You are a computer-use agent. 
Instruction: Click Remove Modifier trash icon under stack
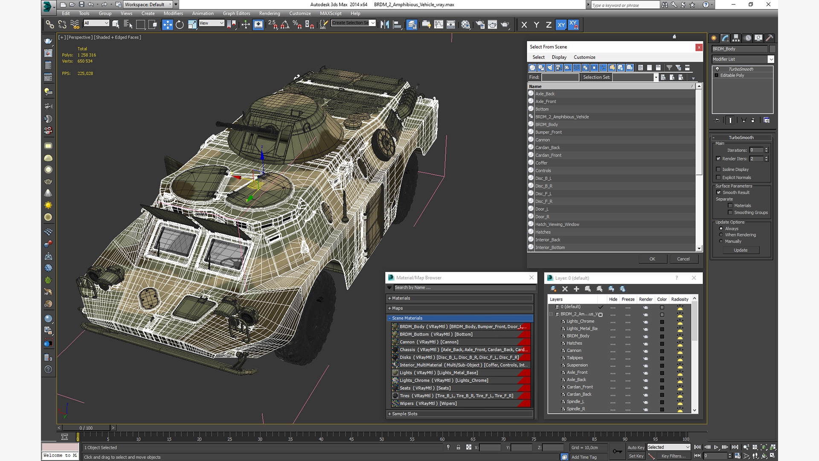(x=753, y=120)
